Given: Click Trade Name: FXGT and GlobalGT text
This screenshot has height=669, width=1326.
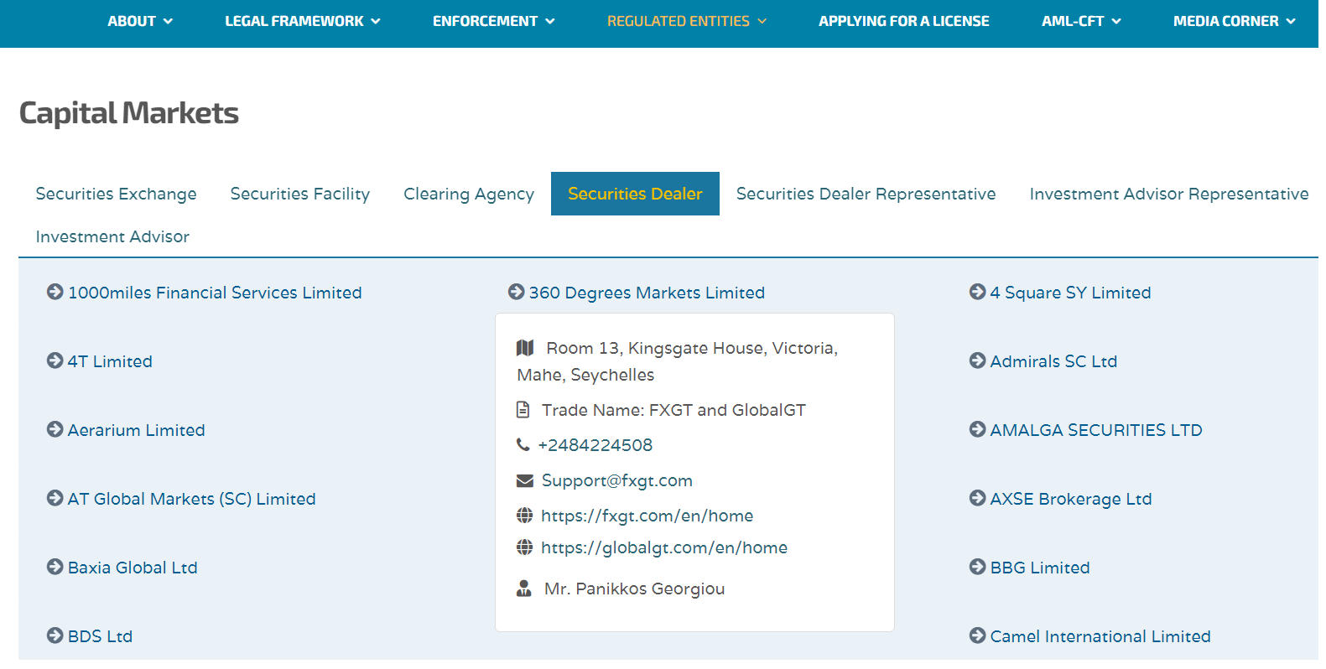Looking at the screenshot, I should click(673, 410).
